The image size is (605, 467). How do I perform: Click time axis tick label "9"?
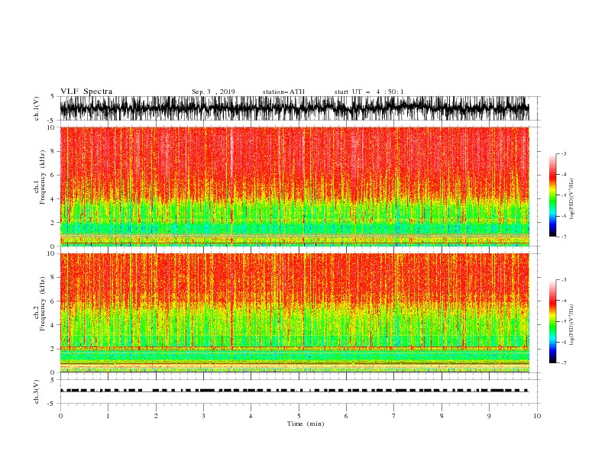(489, 416)
